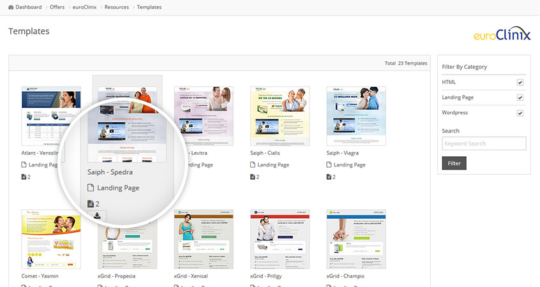Open euroClinix breadcrumb link
This screenshot has width=540, height=287.
[85, 7]
